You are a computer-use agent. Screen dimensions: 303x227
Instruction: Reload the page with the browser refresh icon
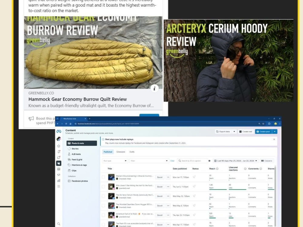tap(66, 124)
